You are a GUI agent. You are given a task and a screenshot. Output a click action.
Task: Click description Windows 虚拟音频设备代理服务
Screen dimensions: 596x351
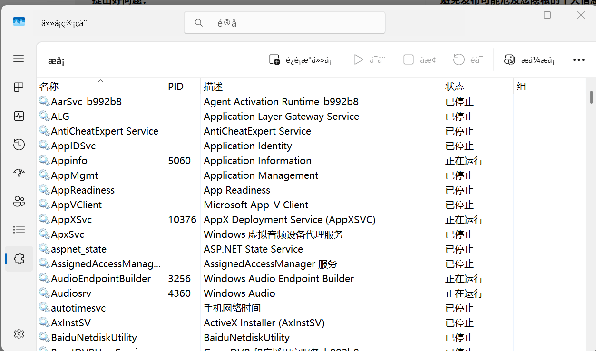[x=274, y=234]
